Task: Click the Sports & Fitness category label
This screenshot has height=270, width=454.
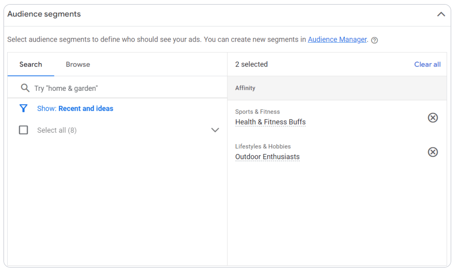Action: [258, 112]
